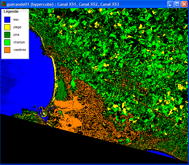Viewport: 189px width, 165px height.
Task: Close the guérande01 hypercube window
Action: [184, 4]
